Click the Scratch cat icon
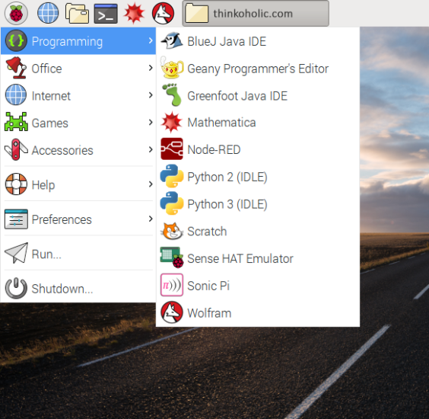This screenshot has width=429, height=419. tap(172, 231)
